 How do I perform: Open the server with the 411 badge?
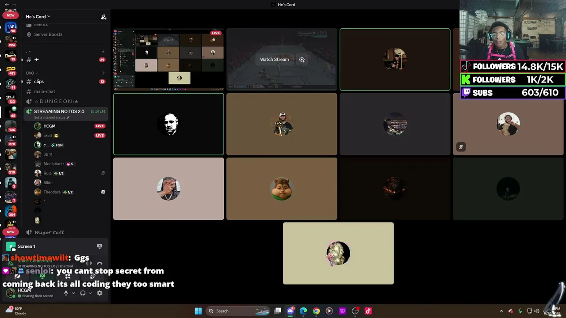[11, 70]
